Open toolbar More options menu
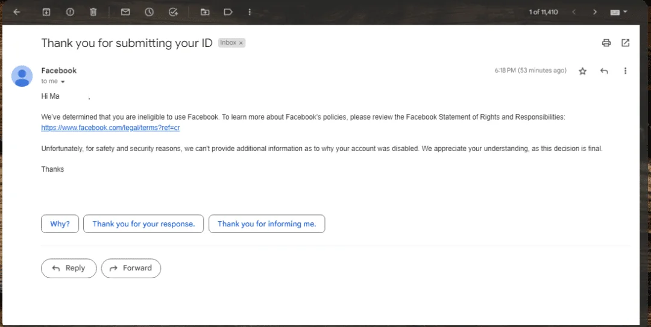651x327 pixels. pos(250,12)
